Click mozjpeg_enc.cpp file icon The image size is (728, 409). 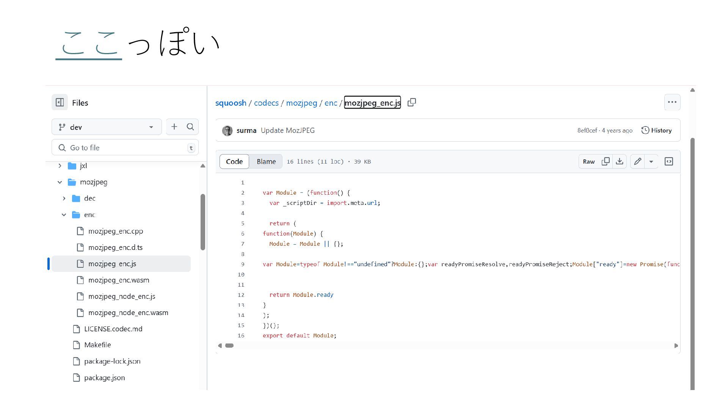click(x=80, y=231)
